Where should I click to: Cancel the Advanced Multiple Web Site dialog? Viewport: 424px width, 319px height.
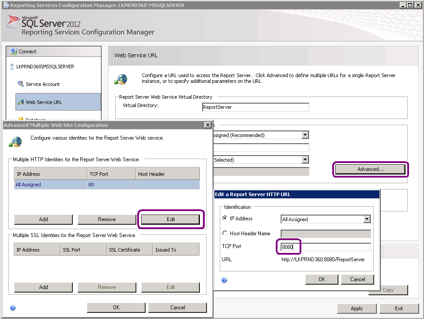pyautogui.click(x=177, y=308)
